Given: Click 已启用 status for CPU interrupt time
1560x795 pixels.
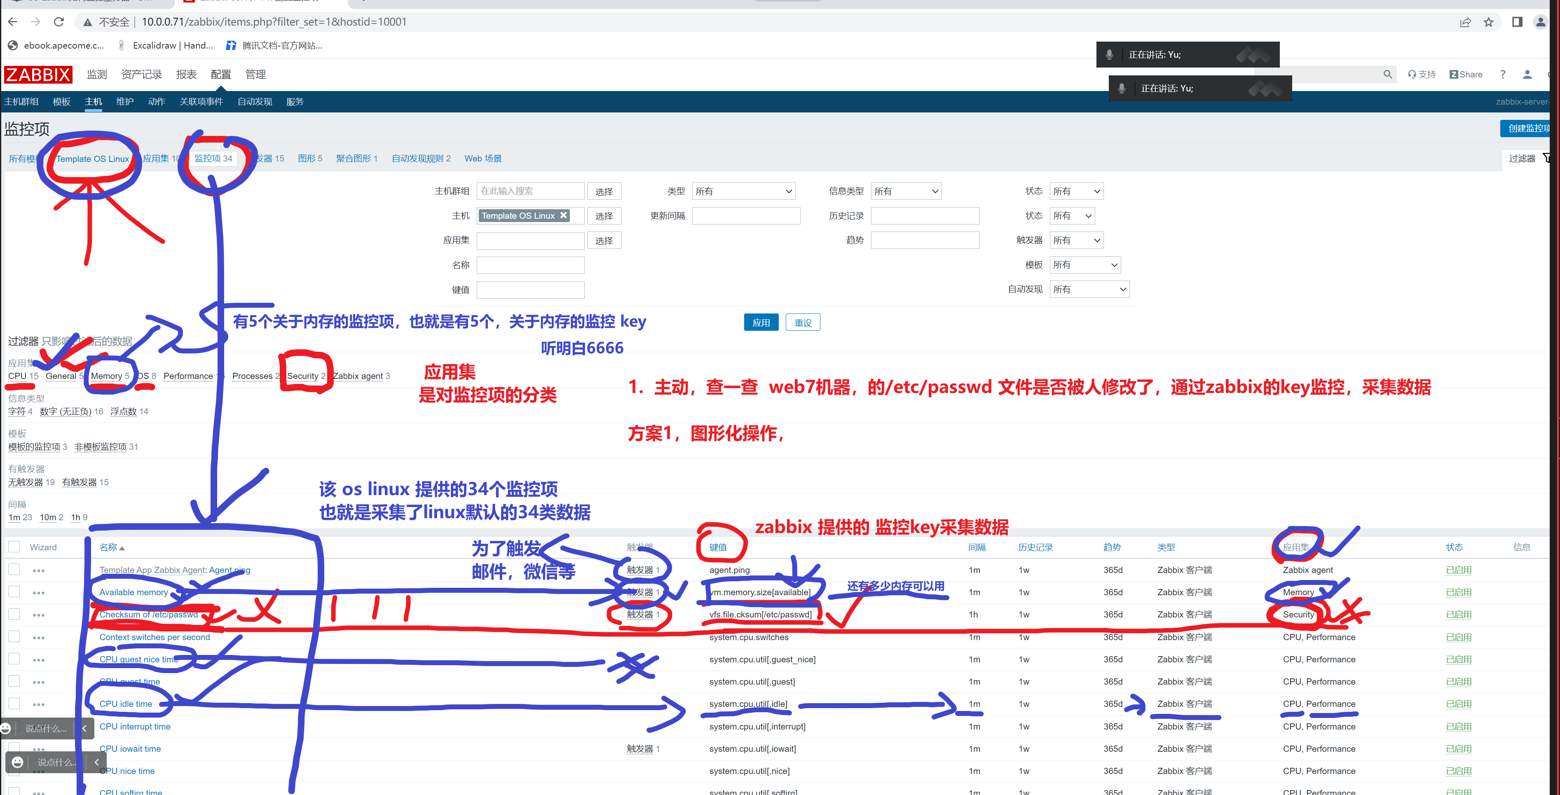Looking at the screenshot, I should point(1458,727).
